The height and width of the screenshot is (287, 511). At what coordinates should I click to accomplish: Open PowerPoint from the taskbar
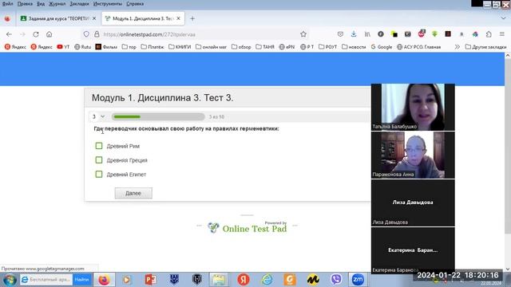coord(150,280)
